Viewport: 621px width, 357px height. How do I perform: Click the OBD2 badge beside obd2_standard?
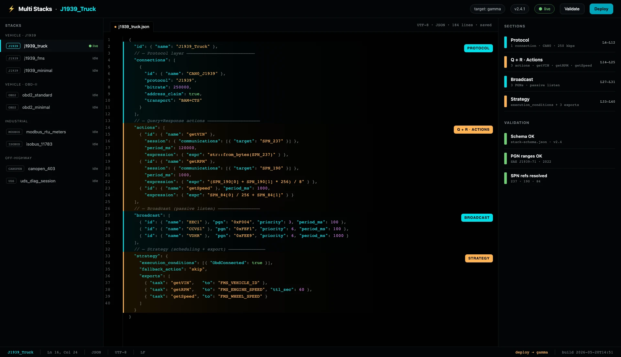12,95
